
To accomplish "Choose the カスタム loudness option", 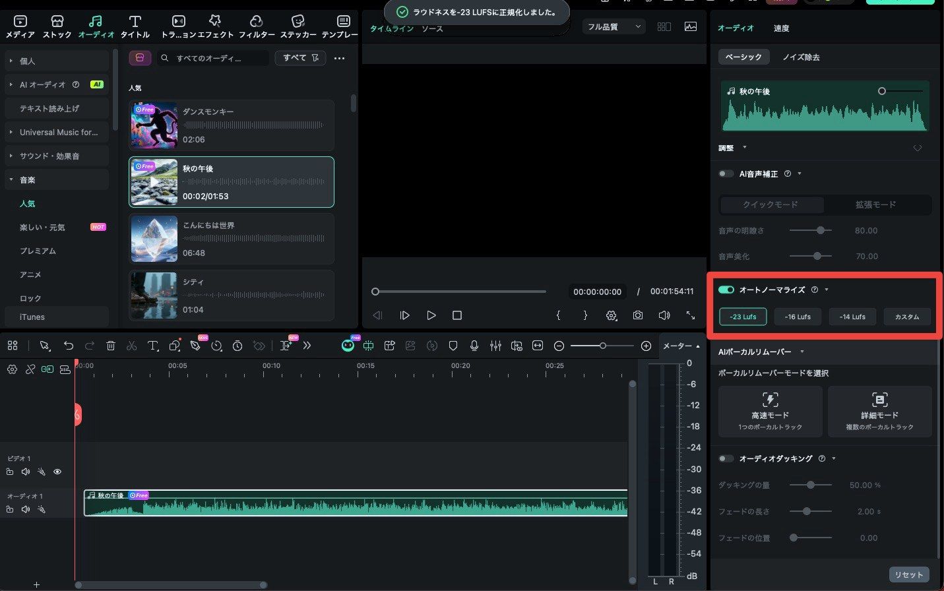I will [907, 317].
